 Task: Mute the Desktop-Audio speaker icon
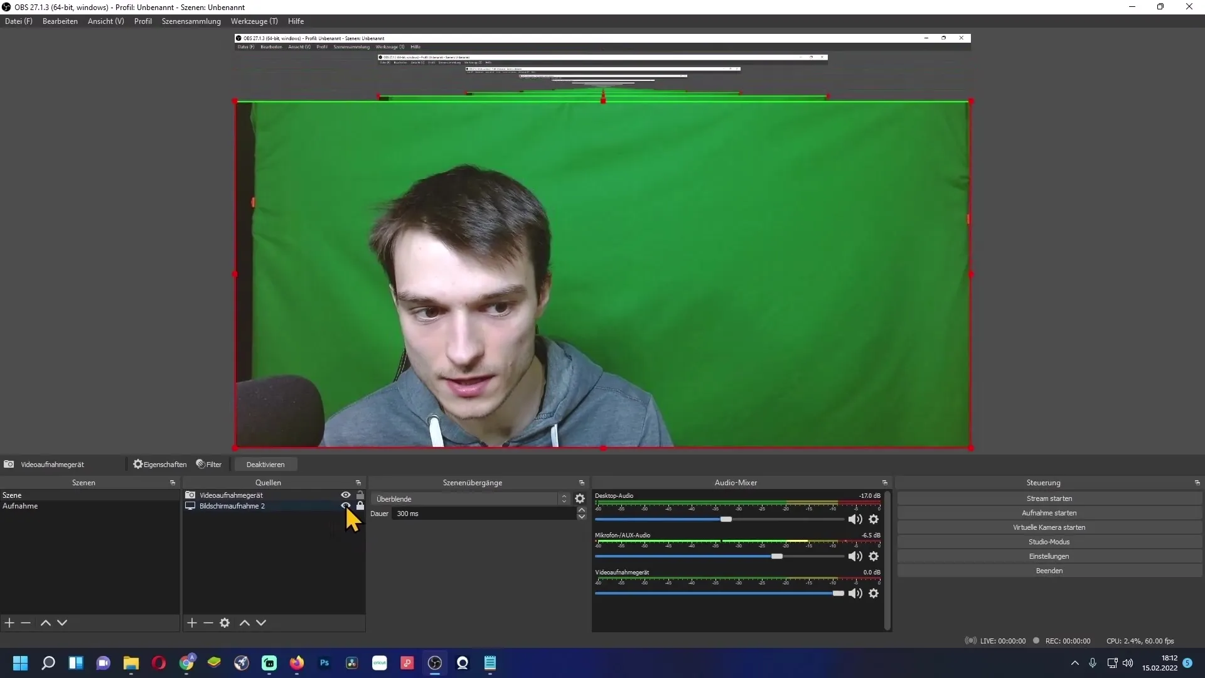coord(855,519)
